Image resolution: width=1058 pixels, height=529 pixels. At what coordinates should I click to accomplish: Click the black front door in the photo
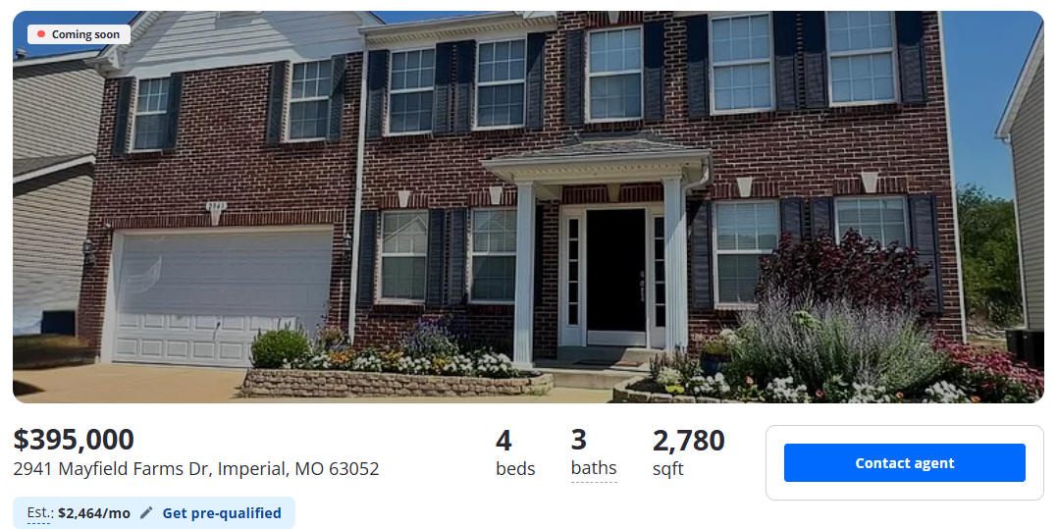tap(616, 277)
